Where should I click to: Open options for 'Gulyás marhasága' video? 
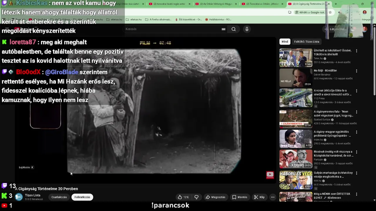[357, 173]
